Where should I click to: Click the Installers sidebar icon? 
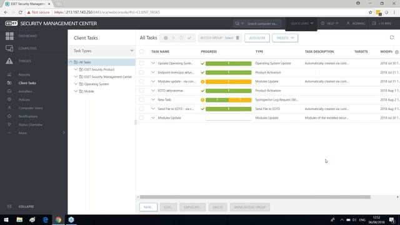coord(9,91)
